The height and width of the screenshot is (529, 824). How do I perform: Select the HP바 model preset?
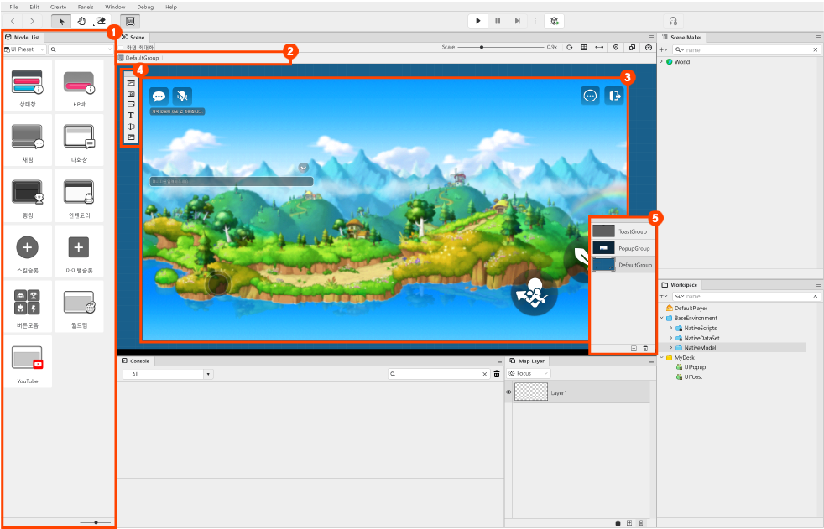point(79,85)
